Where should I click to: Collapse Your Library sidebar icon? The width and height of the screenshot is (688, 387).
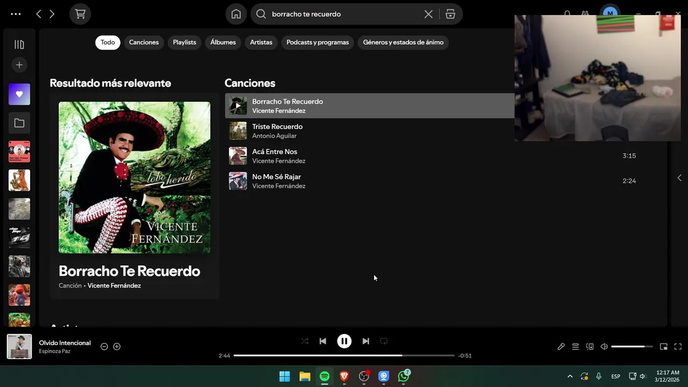[19, 45]
